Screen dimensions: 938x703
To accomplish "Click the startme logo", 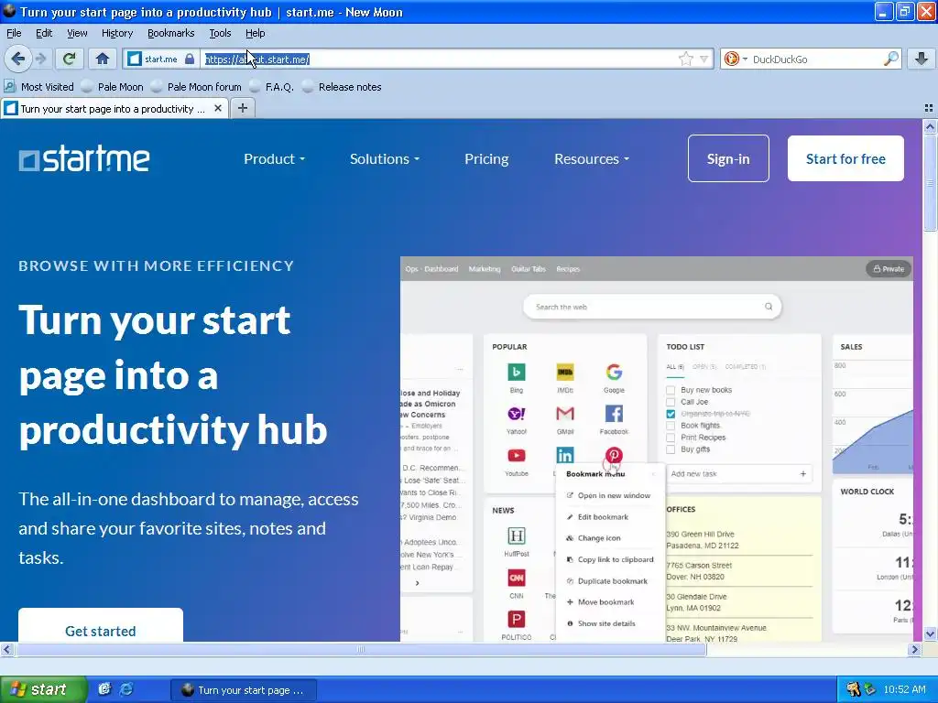I will (84, 159).
